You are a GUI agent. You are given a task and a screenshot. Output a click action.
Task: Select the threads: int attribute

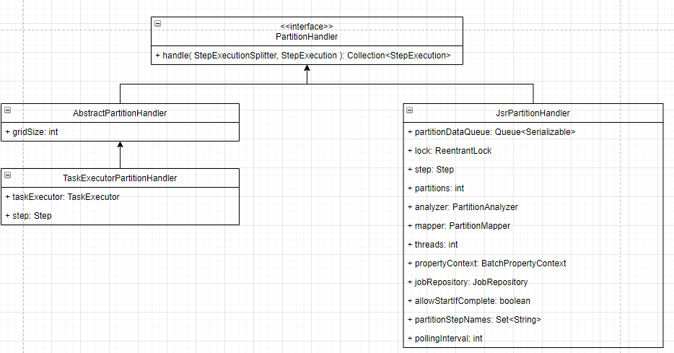tap(533, 245)
